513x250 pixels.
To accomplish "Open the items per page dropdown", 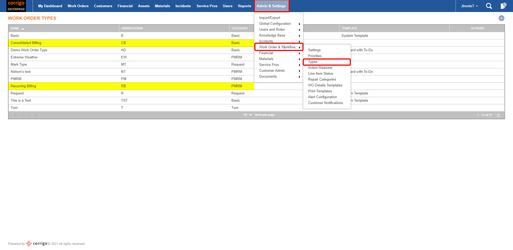I will pos(247,115).
